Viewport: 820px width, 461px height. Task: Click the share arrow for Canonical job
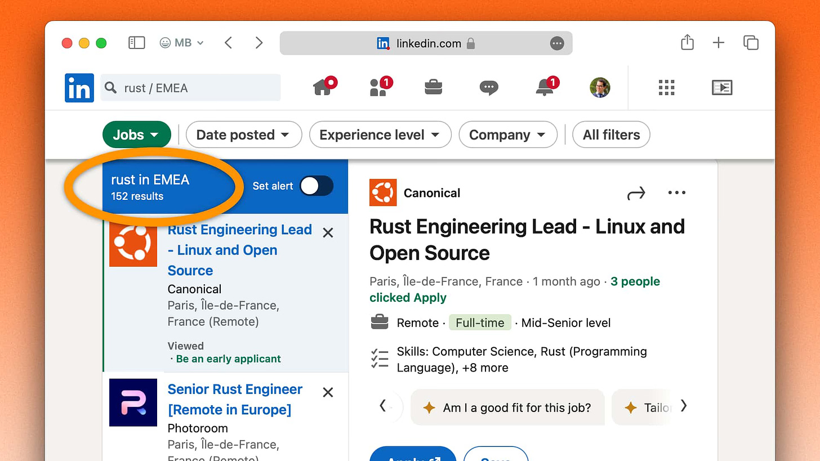click(636, 194)
